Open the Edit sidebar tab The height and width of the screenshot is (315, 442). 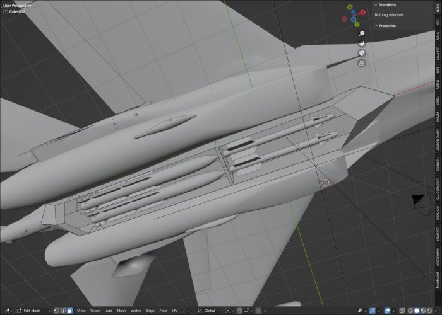(x=438, y=70)
